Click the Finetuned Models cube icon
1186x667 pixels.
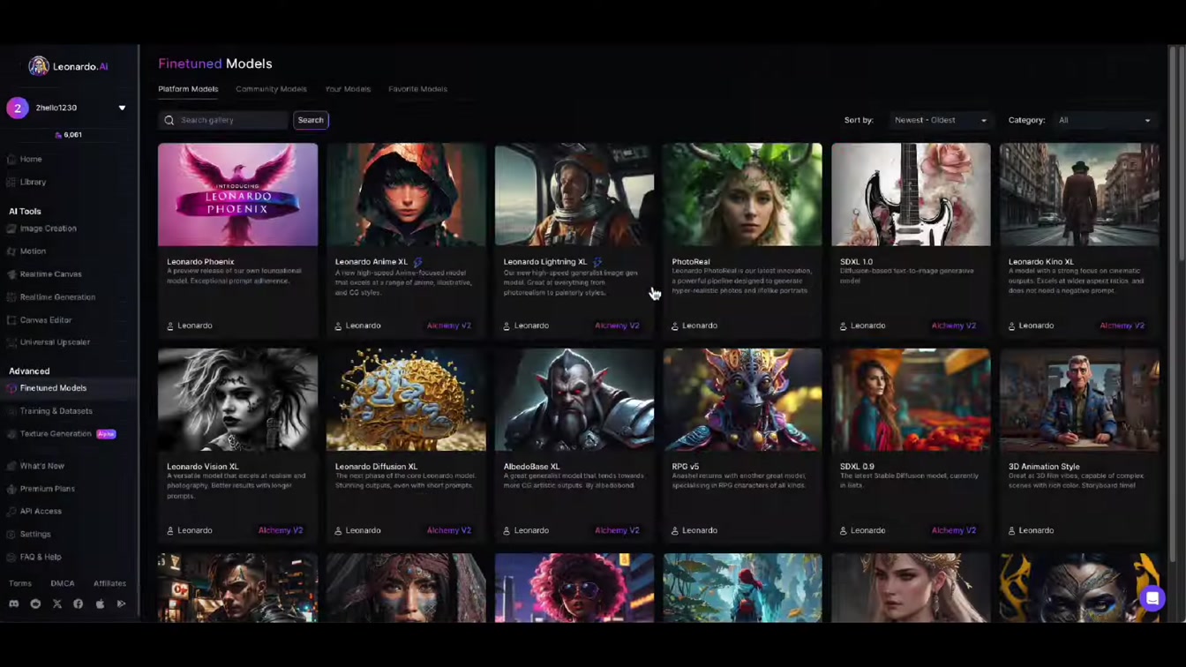coord(11,388)
